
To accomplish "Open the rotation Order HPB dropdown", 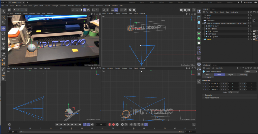I will coord(233,92).
